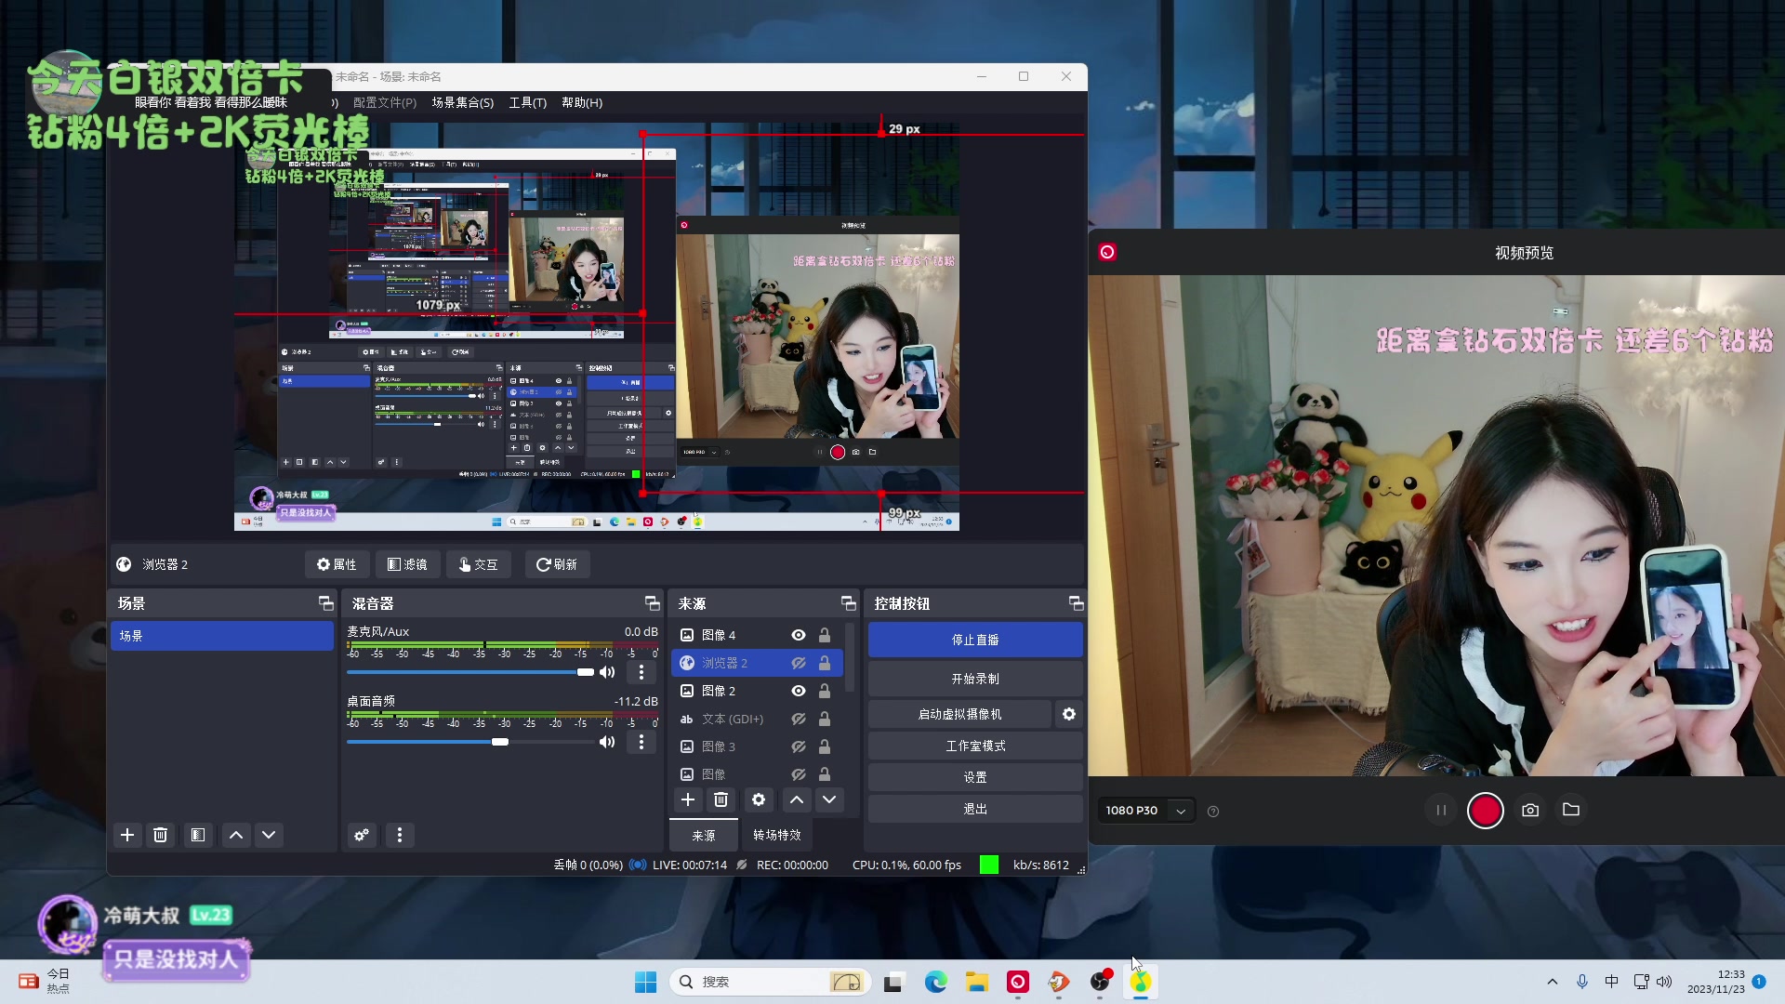Open 麦克风/Aux three-dot options menu
This screenshot has height=1004, width=1785.
pyautogui.click(x=641, y=672)
